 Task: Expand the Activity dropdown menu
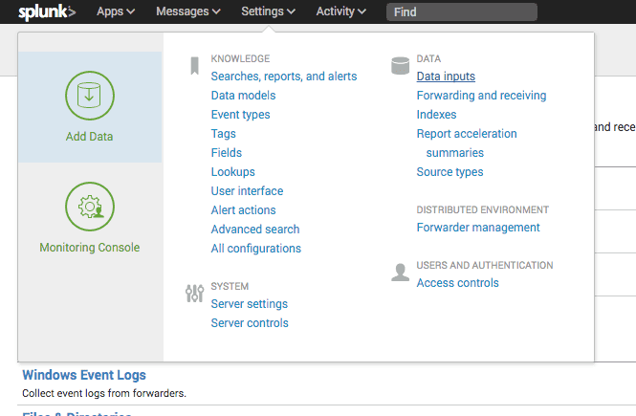[341, 11]
